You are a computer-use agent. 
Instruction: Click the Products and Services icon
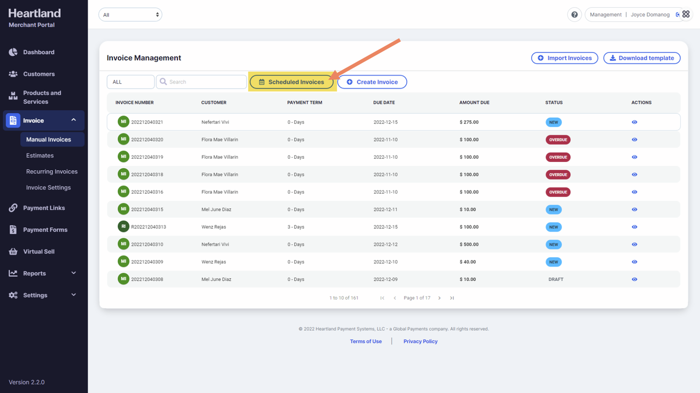[13, 97]
